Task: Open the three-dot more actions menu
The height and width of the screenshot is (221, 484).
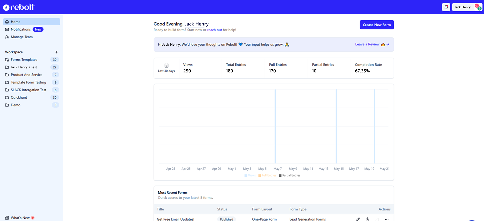Action: pyautogui.click(x=387, y=219)
